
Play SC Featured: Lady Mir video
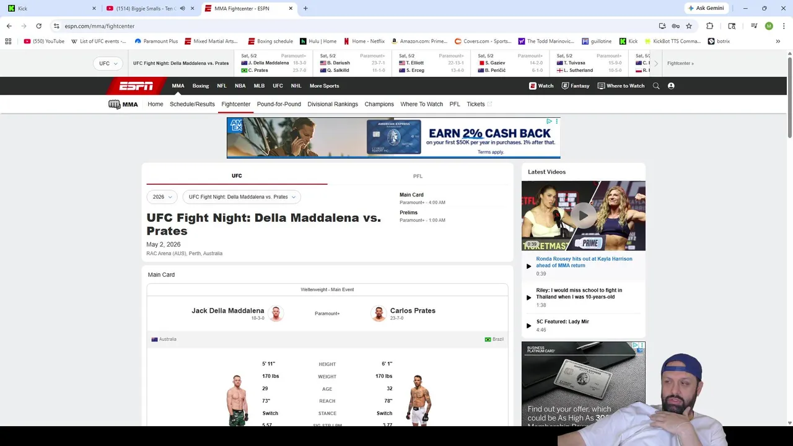tap(583, 325)
